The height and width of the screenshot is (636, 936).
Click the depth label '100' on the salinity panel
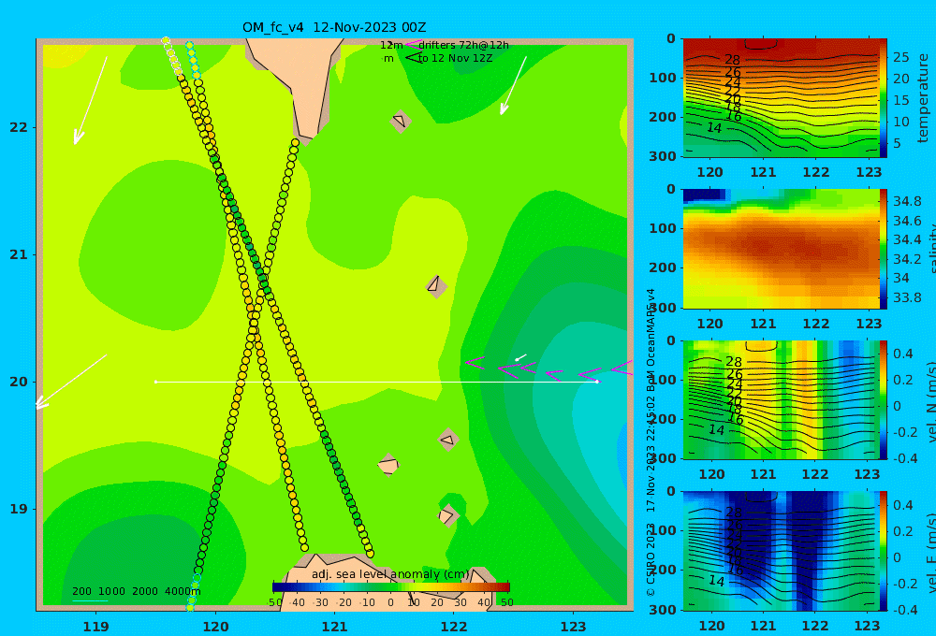(663, 228)
